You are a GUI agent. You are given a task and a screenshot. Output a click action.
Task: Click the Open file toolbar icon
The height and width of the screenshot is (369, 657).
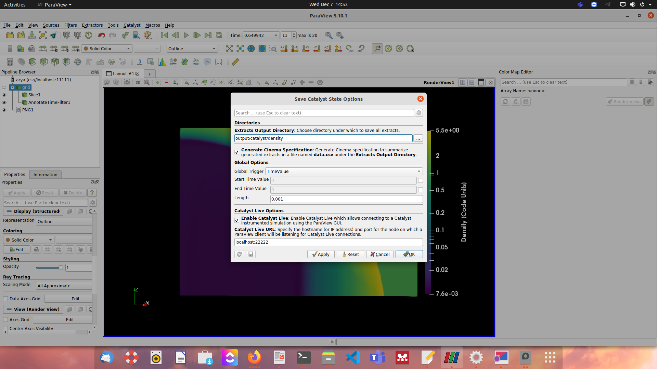pyautogui.click(x=10, y=35)
